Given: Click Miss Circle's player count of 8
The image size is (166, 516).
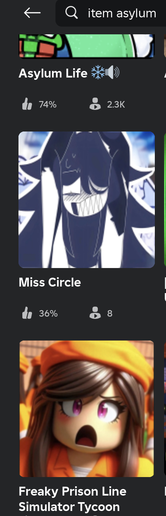Looking at the screenshot, I should (110, 314).
